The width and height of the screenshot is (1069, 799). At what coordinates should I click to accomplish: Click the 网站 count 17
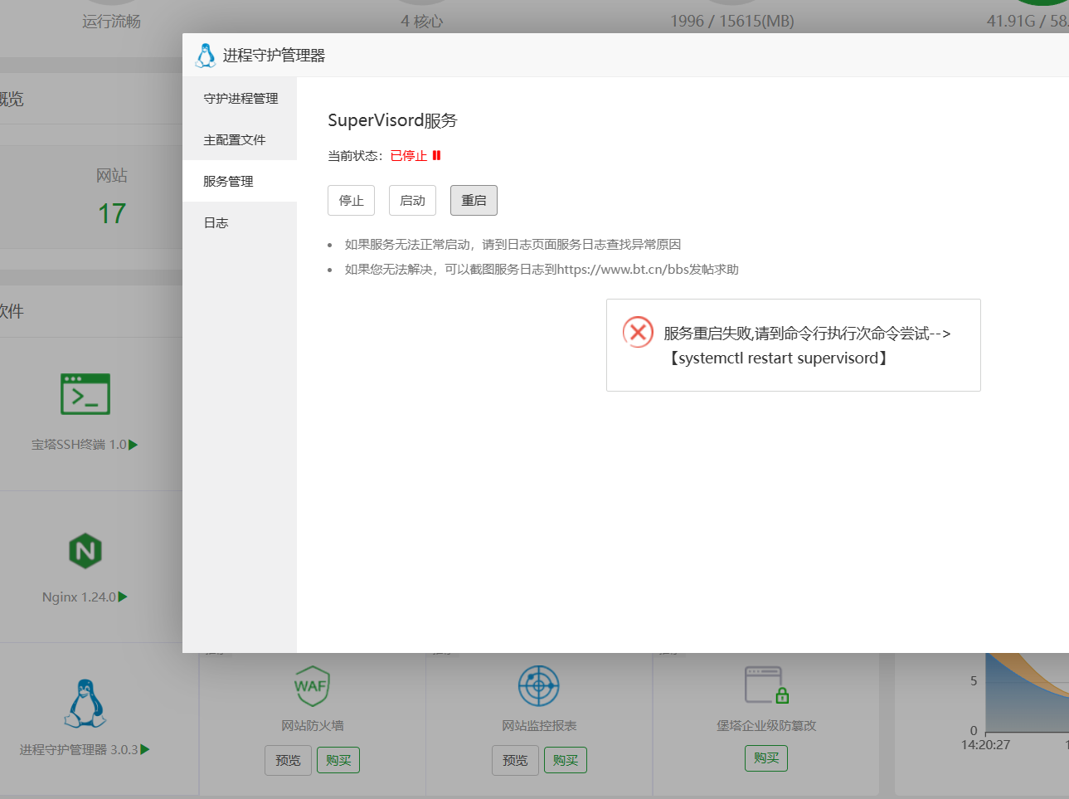point(112,214)
